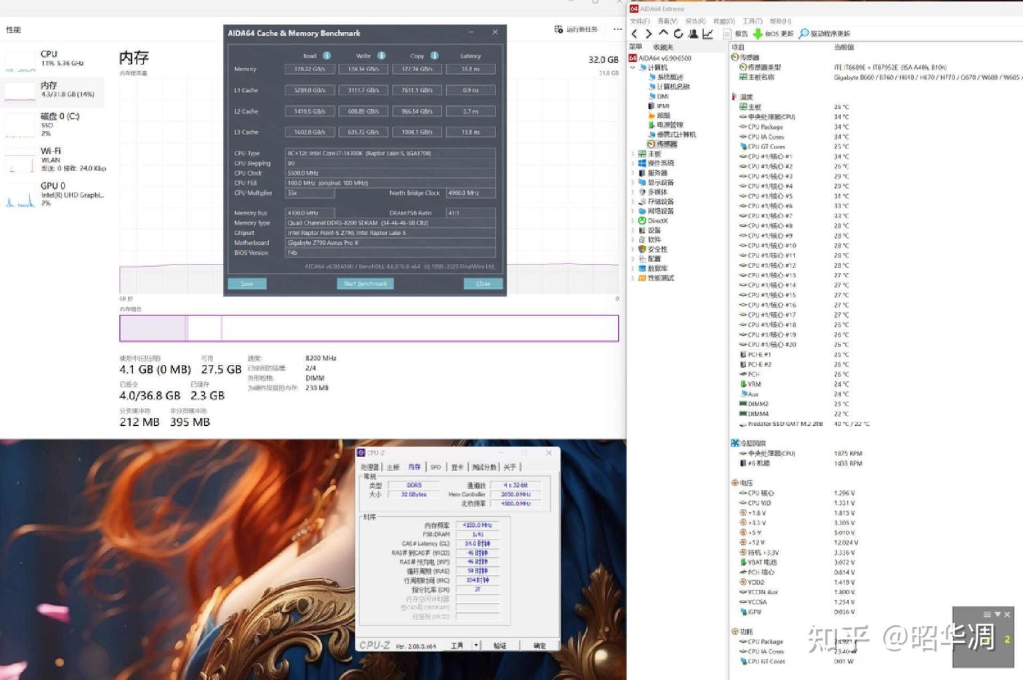1023x680 pixels.
Task: Expand the 性能测试 tree node
Action: click(x=633, y=278)
